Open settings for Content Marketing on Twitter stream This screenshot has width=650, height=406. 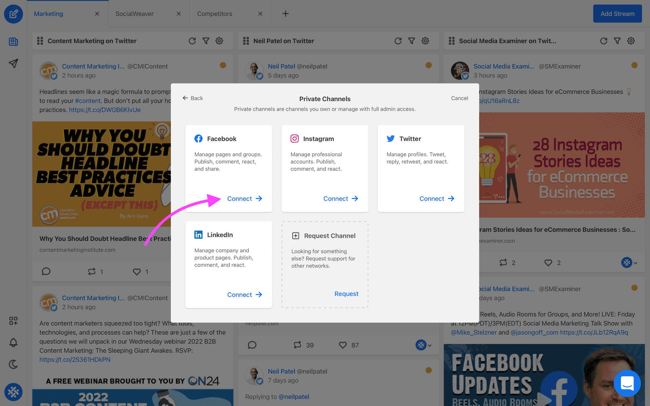tap(219, 41)
